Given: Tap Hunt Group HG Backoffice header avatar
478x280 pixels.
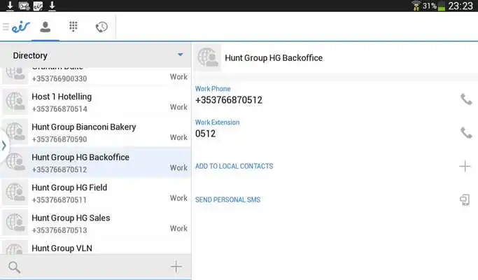Looking at the screenshot, I should (x=207, y=58).
